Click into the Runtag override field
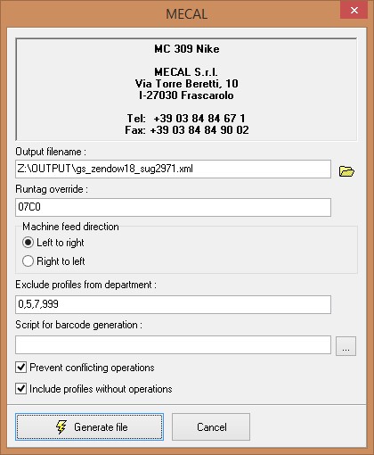 pyautogui.click(x=173, y=207)
